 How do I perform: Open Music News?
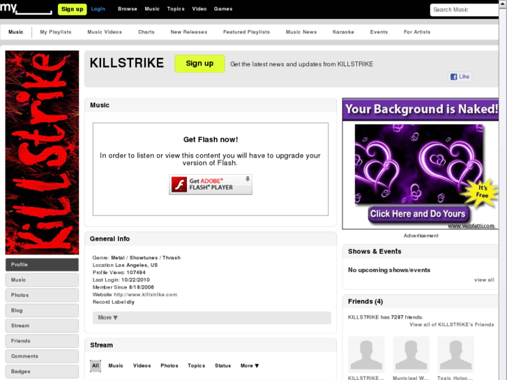point(301,32)
